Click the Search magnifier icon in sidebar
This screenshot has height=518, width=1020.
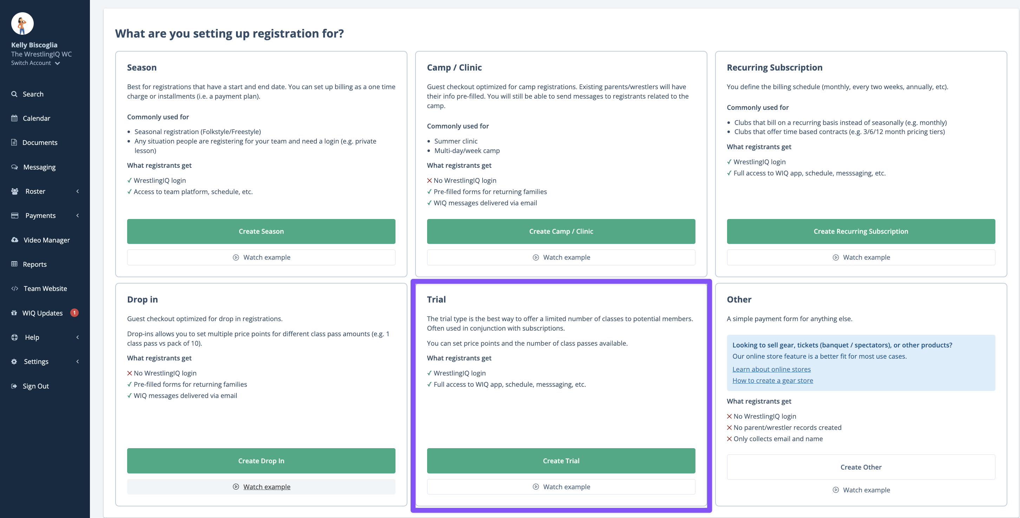[x=14, y=94]
